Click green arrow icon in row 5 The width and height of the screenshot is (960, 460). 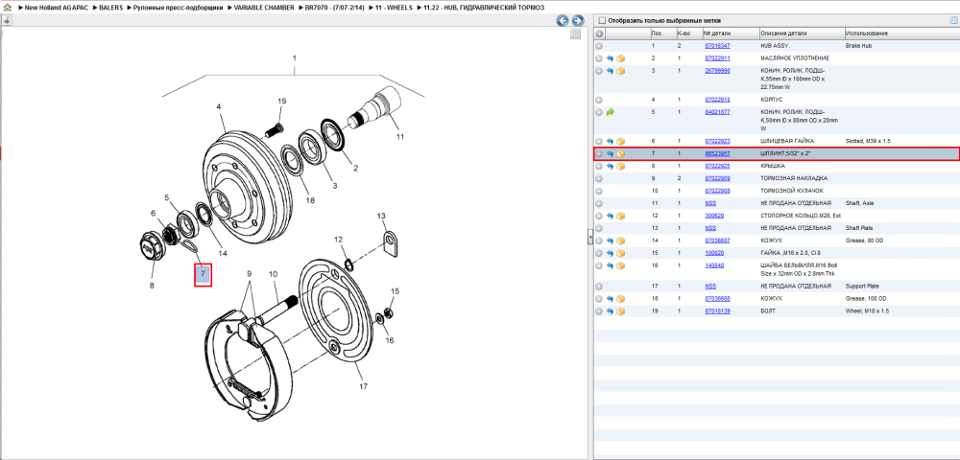point(610,112)
